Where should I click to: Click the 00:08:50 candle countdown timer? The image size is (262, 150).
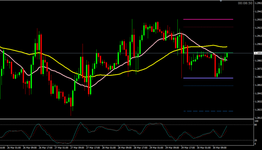click(245, 3)
